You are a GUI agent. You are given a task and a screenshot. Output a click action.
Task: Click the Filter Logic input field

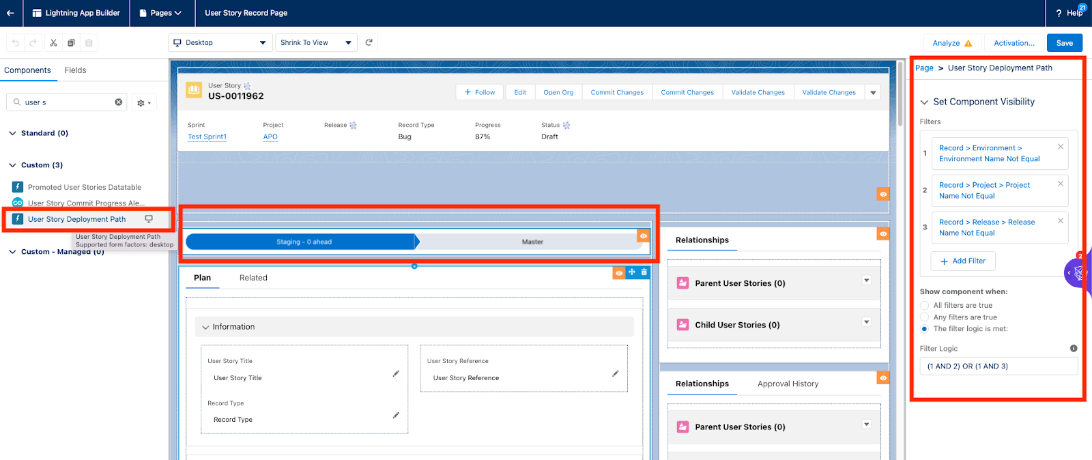pos(998,366)
